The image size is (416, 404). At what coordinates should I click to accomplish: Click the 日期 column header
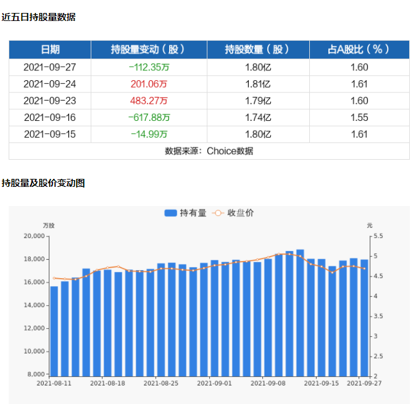click(x=50, y=49)
